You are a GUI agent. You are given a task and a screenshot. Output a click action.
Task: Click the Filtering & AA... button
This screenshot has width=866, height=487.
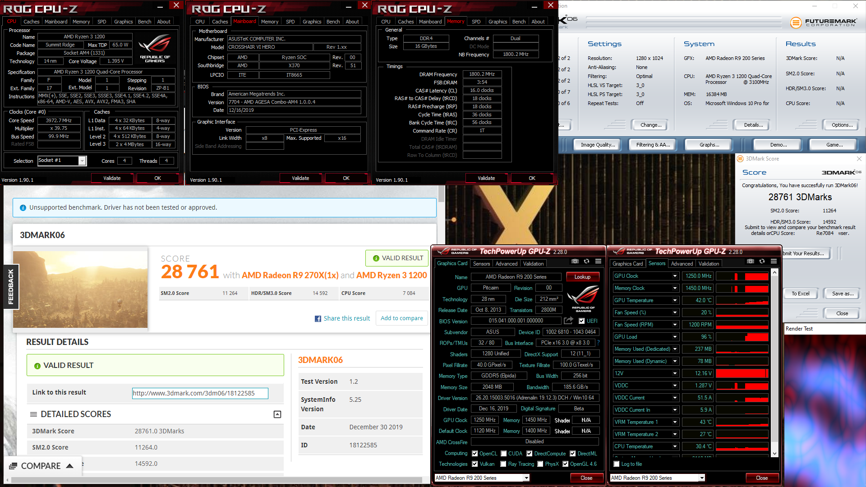tap(653, 145)
